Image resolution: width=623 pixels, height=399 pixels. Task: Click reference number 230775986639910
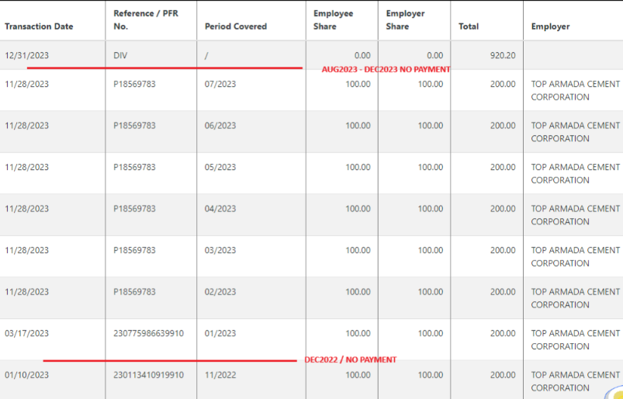coord(148,333)
